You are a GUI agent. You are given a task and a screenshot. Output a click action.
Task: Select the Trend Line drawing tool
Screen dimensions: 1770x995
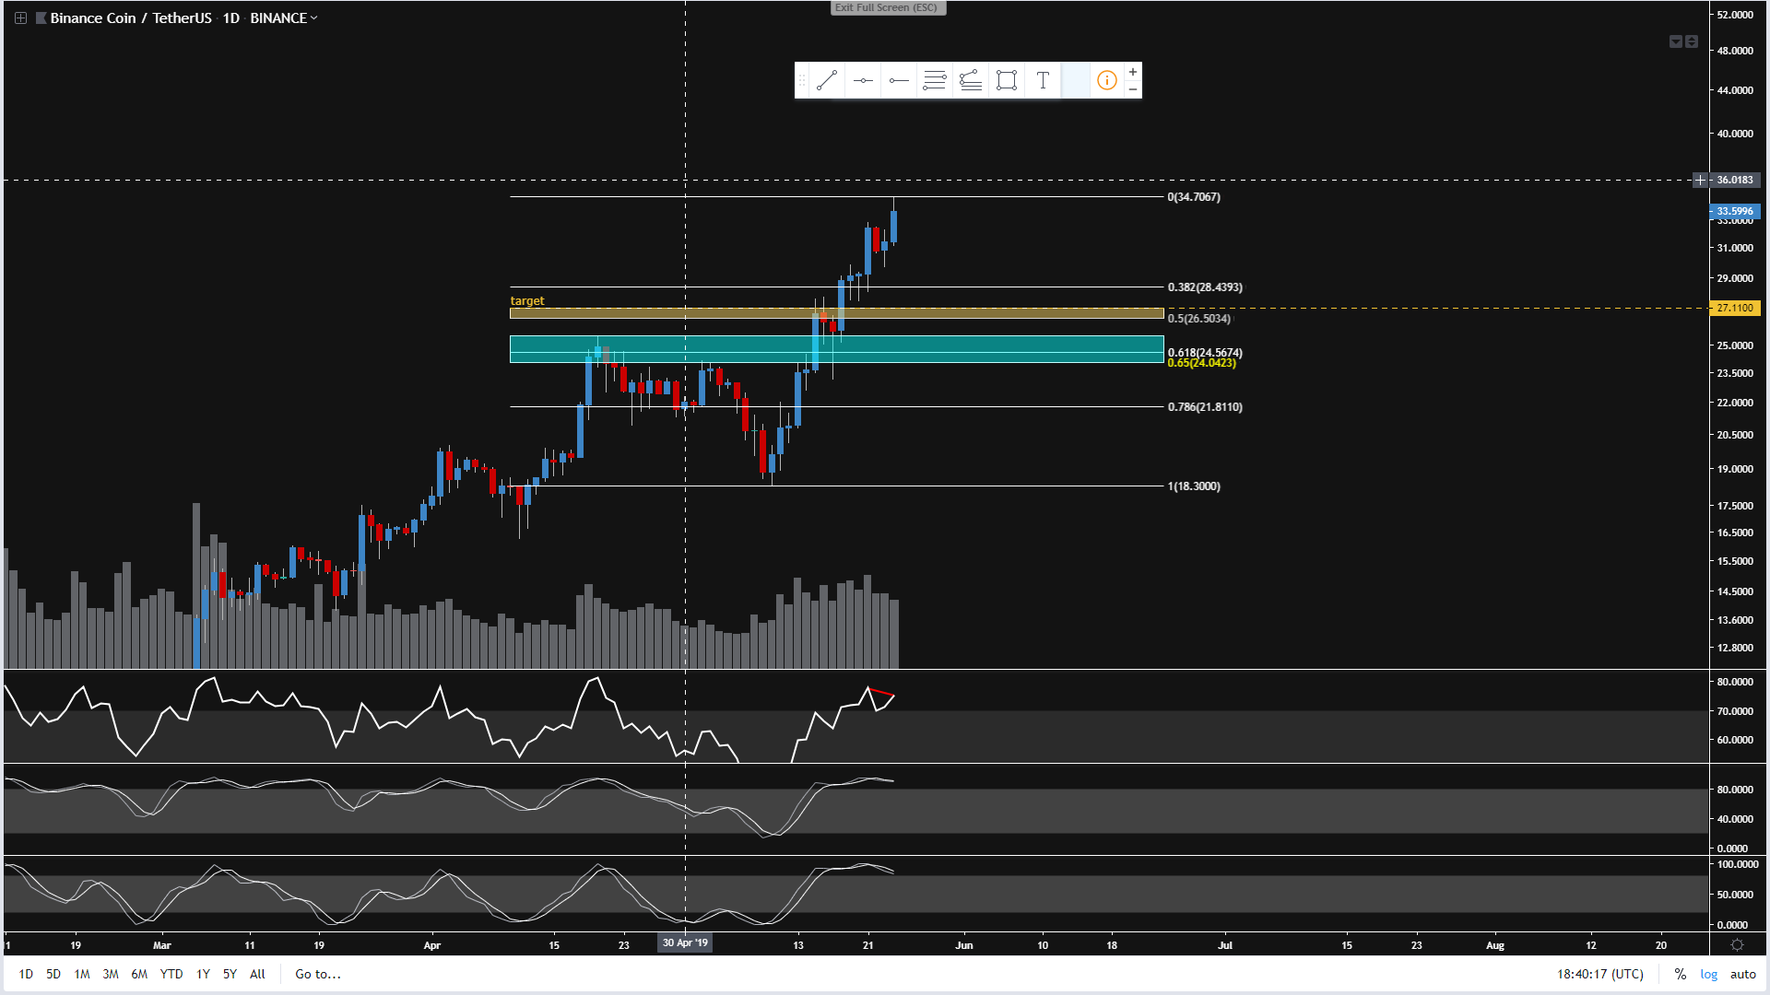pos(827,81)
